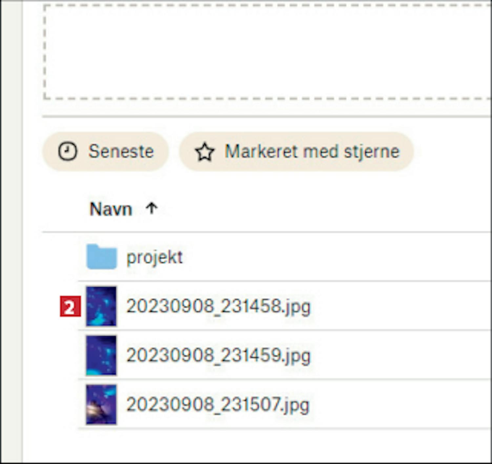Select the file name 20230908_231507.jpg
Image resolution: width=492 pixels, height=464 pixels.
(x=218, y=405)
